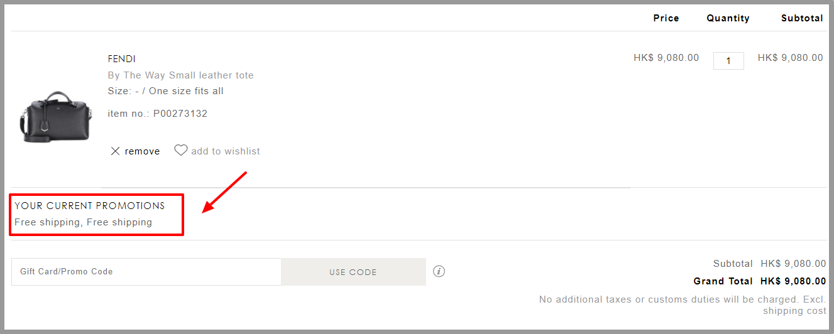Click the remove X icon
The width and height of the screenshot is (834, 334).
click(x=115, y=151)
